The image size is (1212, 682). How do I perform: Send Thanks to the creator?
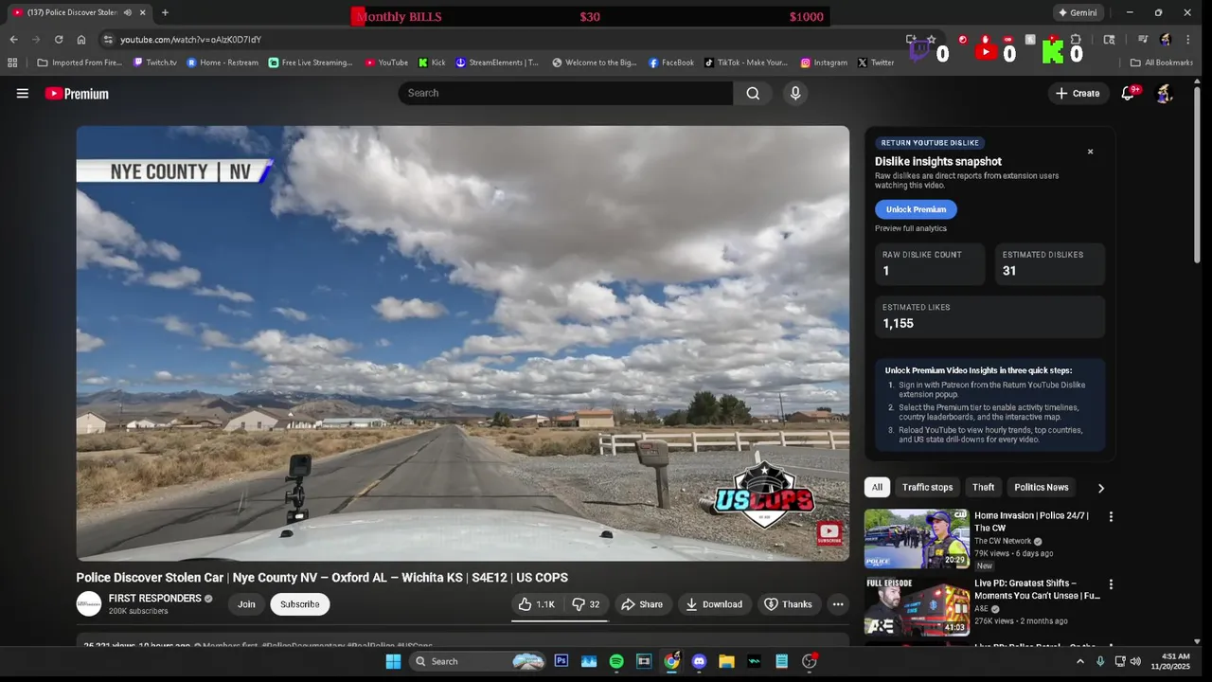click(x=788, y=604)
